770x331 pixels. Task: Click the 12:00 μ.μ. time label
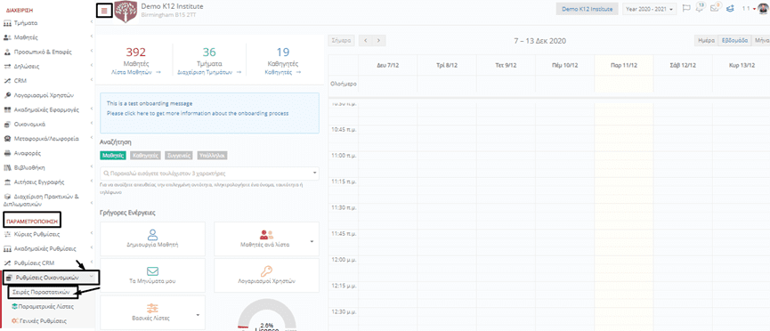click(x=343, y=259)
